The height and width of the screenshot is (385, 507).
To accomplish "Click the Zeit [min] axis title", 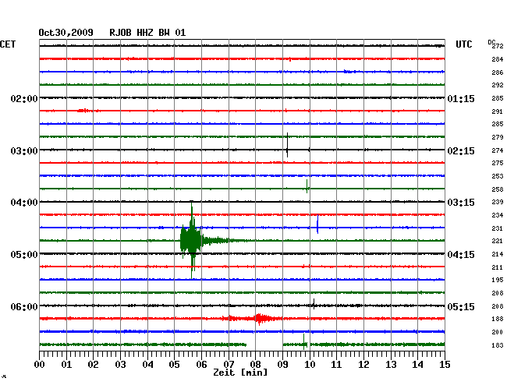I will pyautogui.click(x=240, y=373).
